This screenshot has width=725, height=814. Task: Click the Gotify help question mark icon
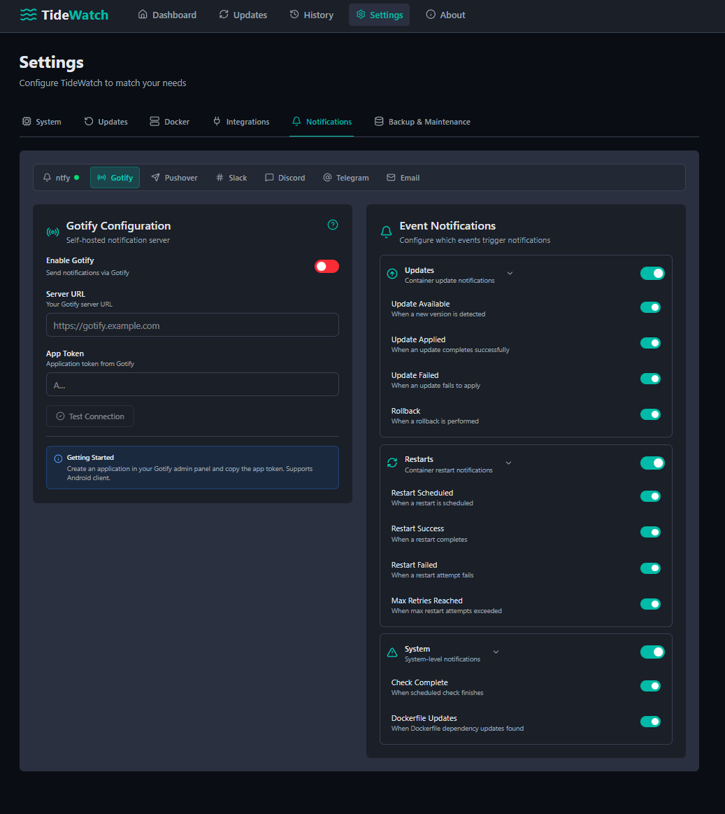pyautogui.click(x=333, y=225)
